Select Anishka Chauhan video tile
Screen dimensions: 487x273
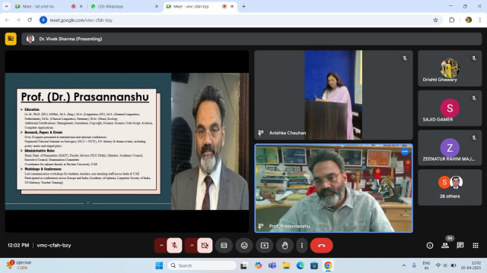(333, 95)
